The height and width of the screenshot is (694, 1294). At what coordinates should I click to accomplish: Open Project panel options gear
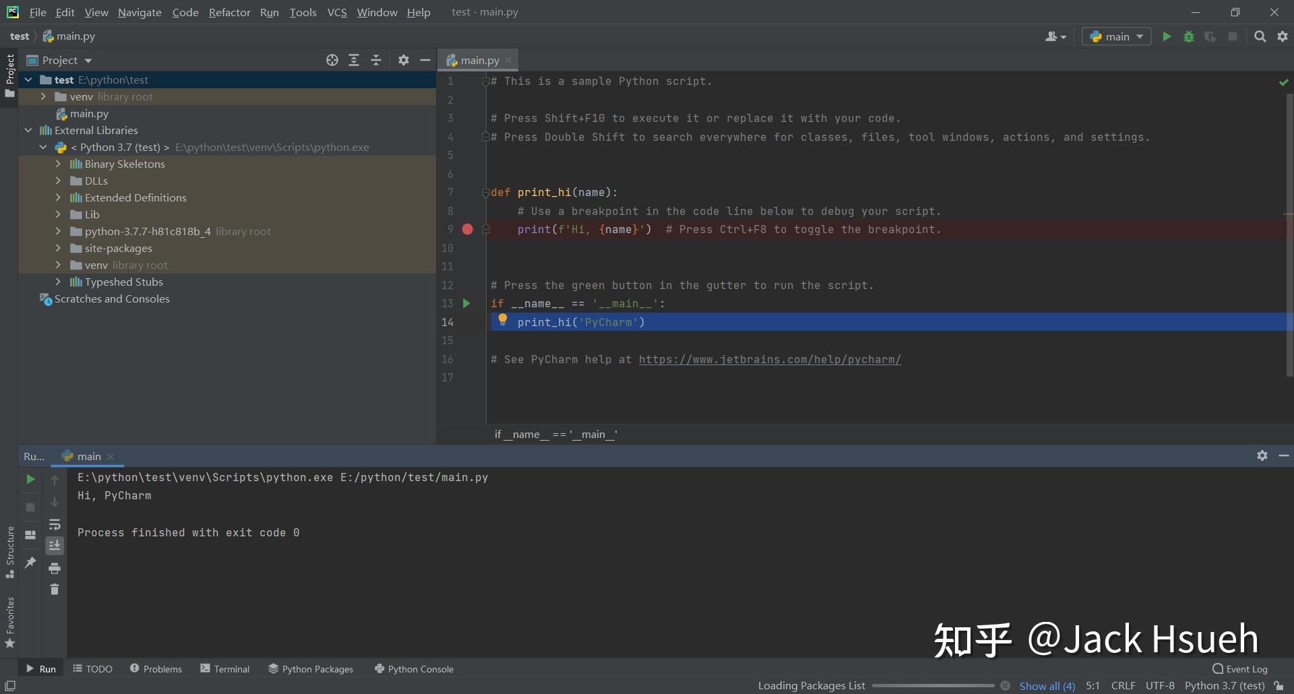pyautogui.click(x=403, y=60)
